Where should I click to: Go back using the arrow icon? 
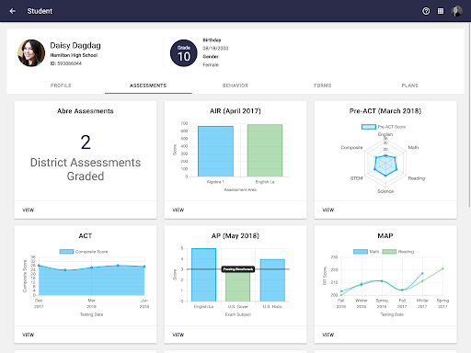coord(13,11)
